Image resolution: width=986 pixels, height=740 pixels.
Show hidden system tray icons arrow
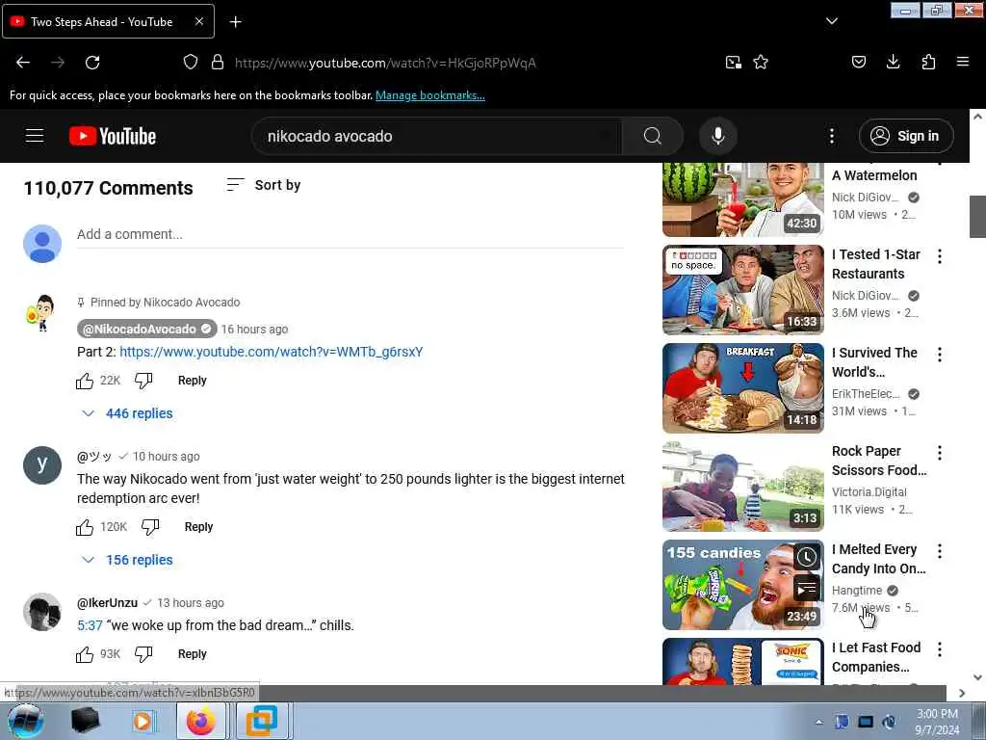click(818, 722)
